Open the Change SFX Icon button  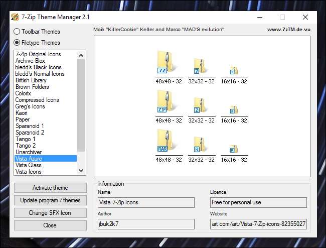pyautogui.click(x=50, y=213)
